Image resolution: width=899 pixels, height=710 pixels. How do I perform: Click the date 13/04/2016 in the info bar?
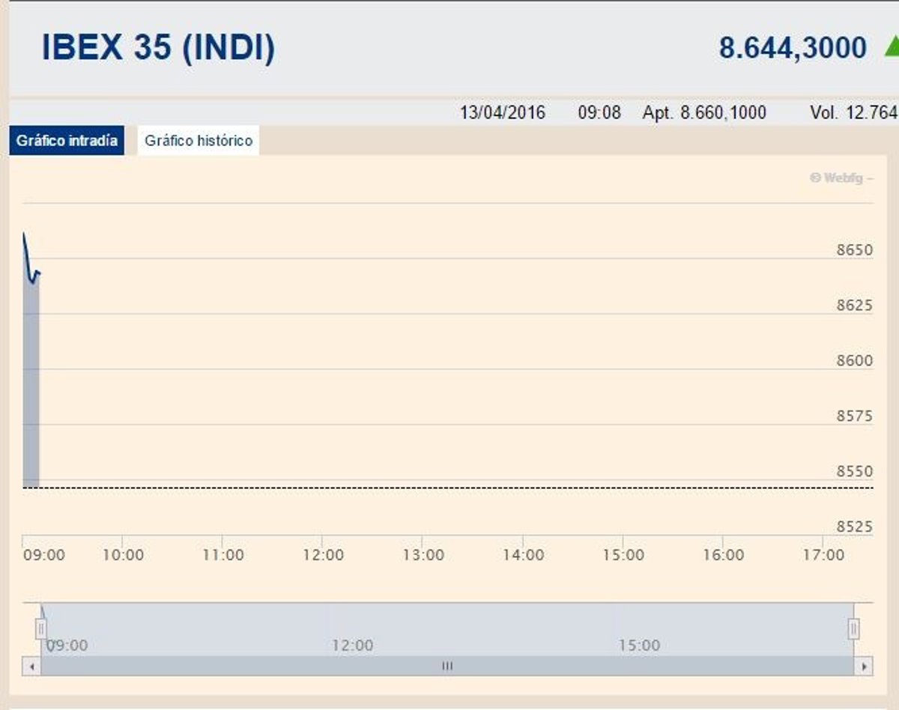pyautogui.click(x=503, y=113)
